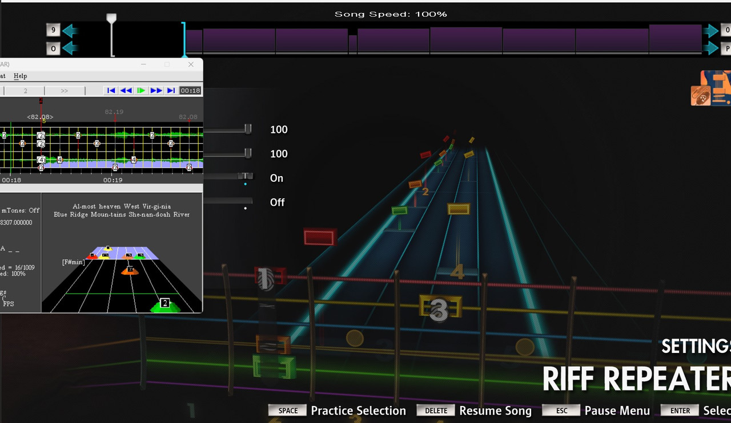Click the ENTER Select prompt
731x423 pixels.
[x=696, y=410]
